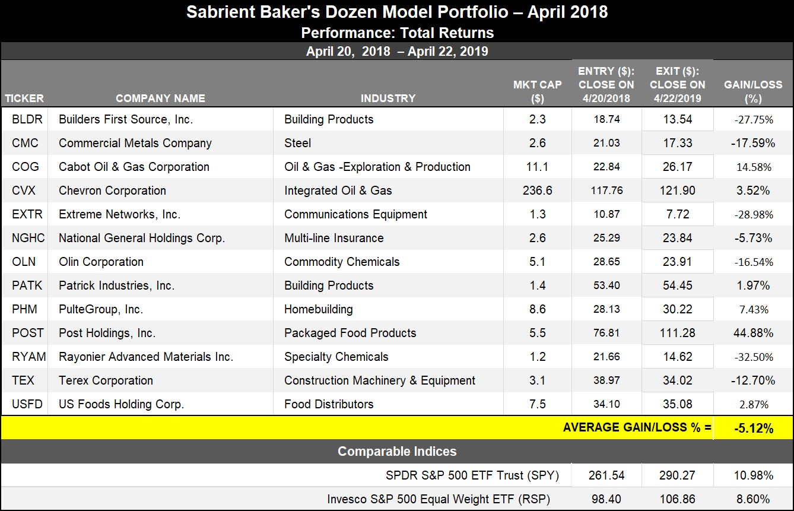Image resolution: width=794 pixels, height=511 pixels.
Task: Select the EXTR ticker cell
Action: tap(27, 214)
